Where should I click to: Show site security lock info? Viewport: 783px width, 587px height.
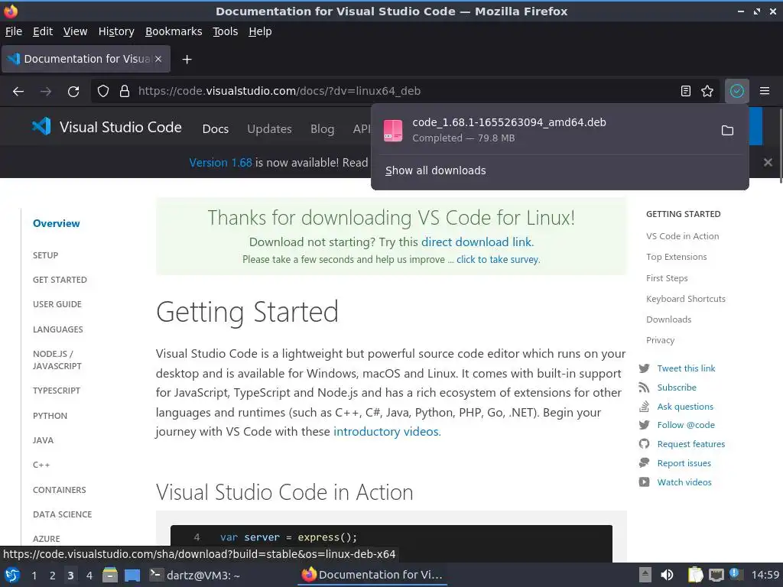coord(125,92)
